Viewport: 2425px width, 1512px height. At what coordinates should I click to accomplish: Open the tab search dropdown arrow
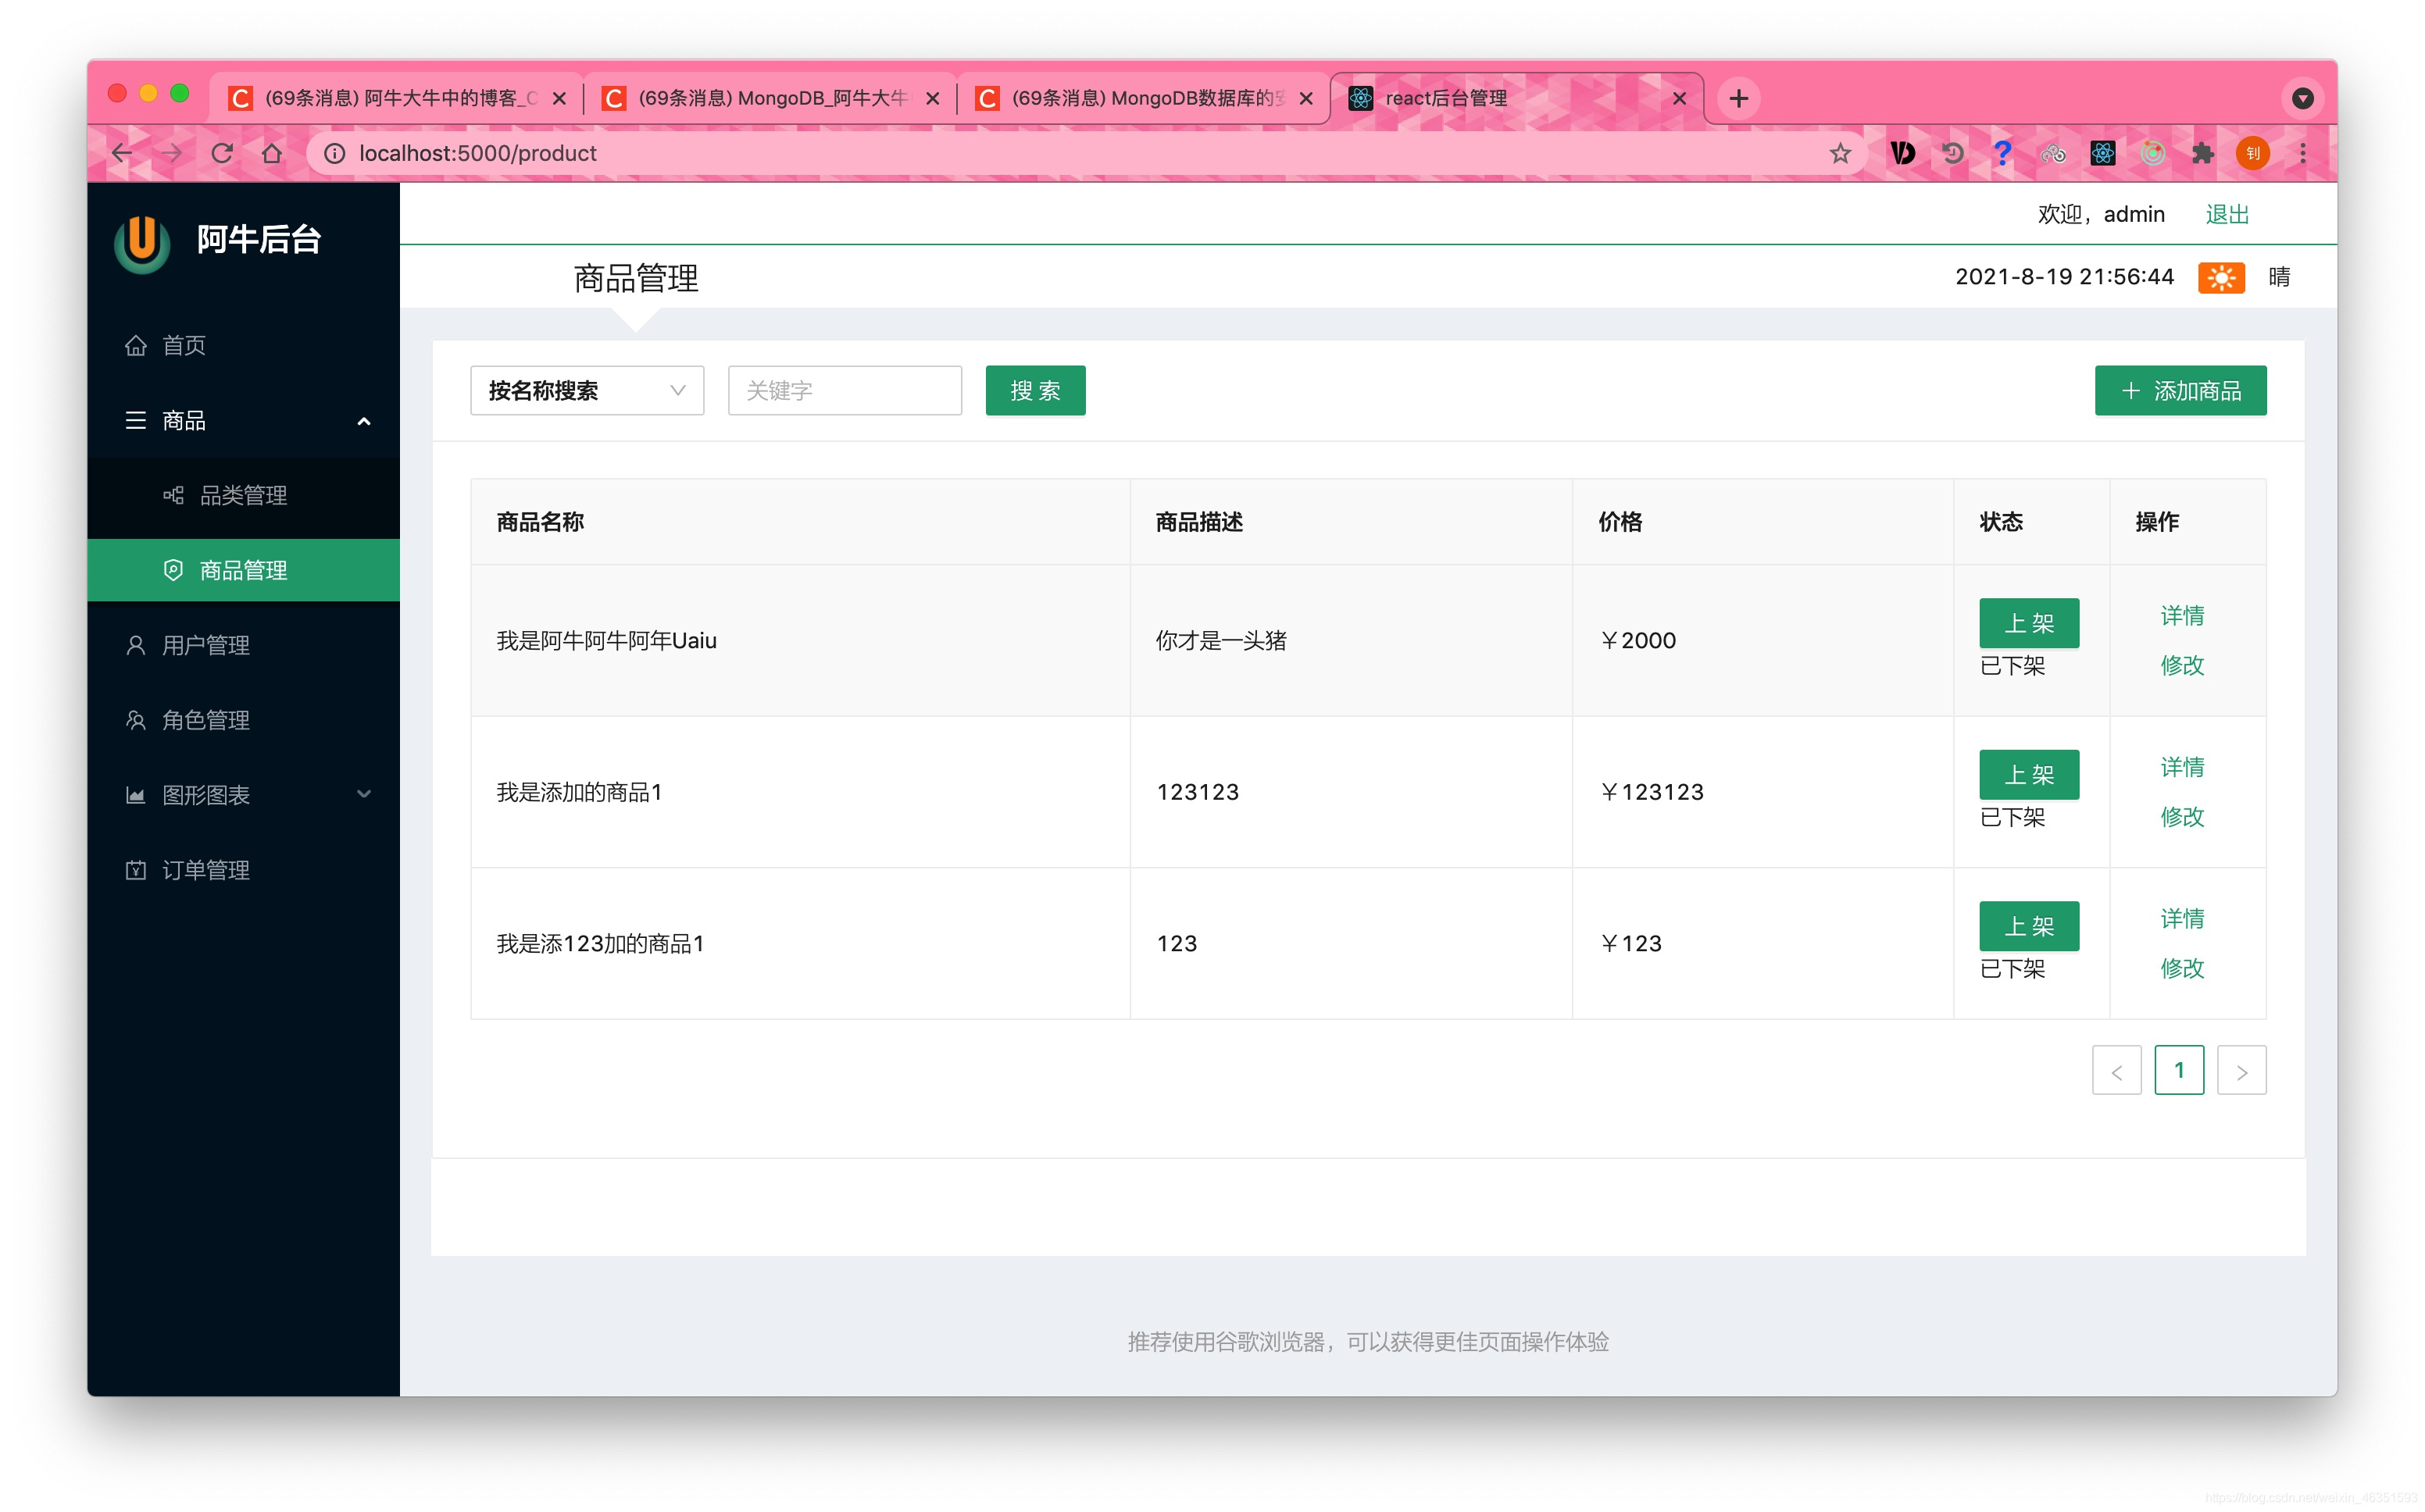click(x=2303, y=98)
